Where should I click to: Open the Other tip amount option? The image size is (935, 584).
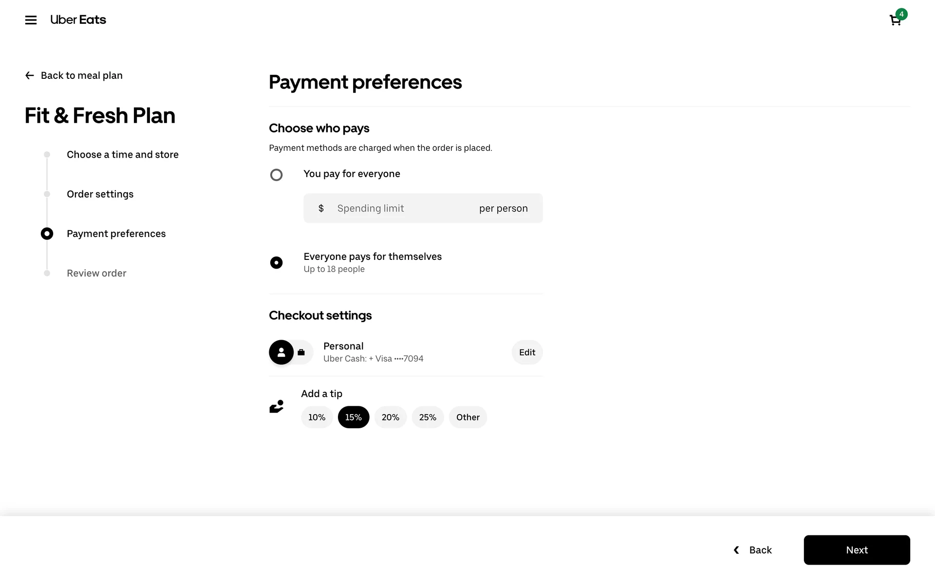(x=467, y=417)
